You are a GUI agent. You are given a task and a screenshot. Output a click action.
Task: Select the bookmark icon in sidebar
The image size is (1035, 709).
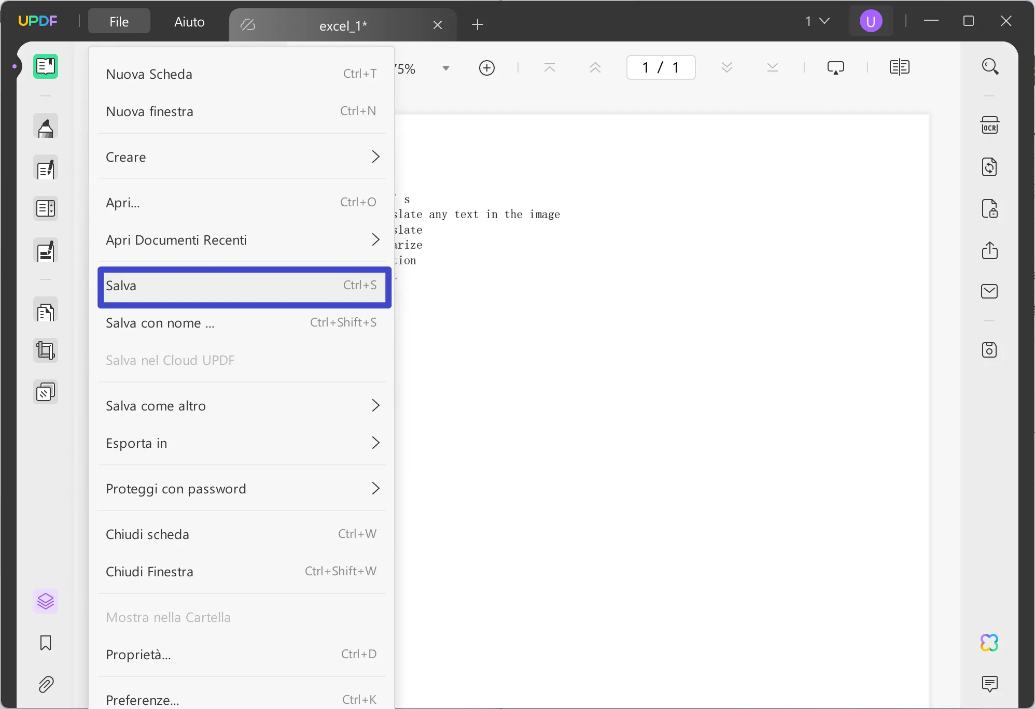pyautogui.click(x=45, y=642)
